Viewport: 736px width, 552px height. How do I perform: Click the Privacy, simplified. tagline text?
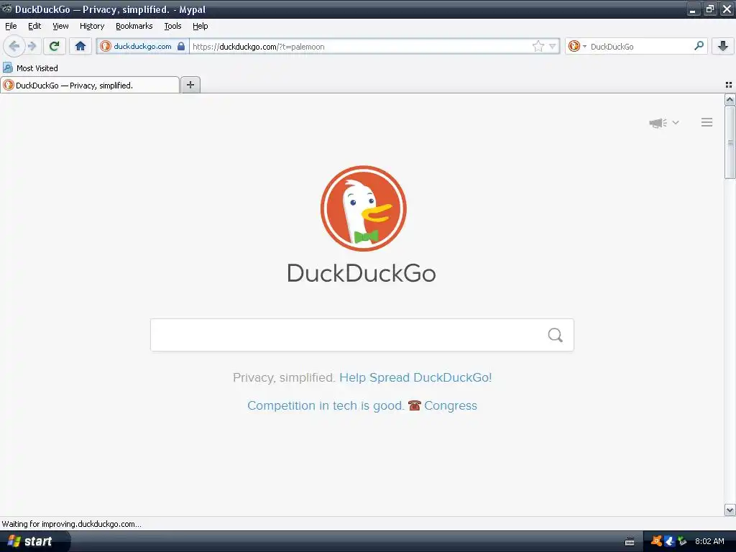[284, 377]
